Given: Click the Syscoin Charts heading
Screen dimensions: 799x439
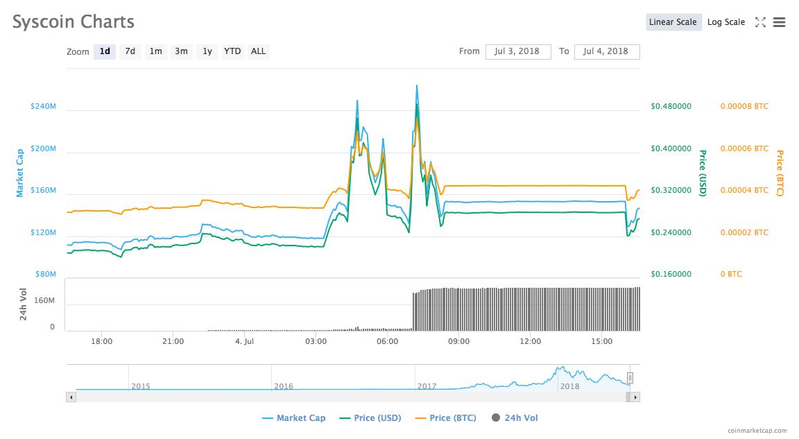Looking at the screenshot, I should (x=74, y=22).
